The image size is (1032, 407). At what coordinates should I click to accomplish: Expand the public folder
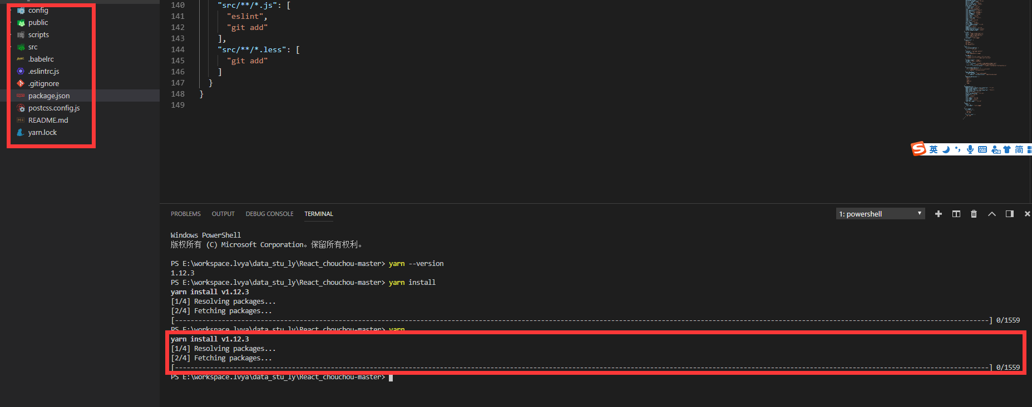click(38, 22)
